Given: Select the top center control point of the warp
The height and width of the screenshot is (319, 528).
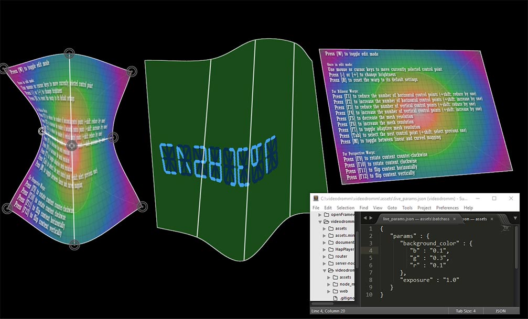Looking at the screenshot, I should pyautogui.click(x=69, y=53).
